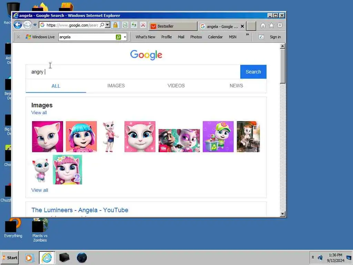Refresh the page with the green arrows icon
The width and height of the screenshot is (353, 265).
pyautogui.click(x=134, y=25)
